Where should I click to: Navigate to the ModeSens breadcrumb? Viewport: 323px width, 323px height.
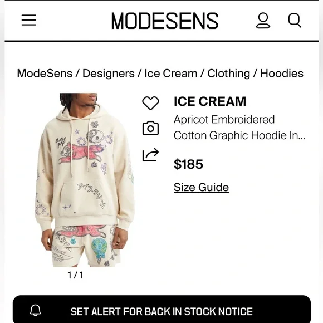(45, 74)
